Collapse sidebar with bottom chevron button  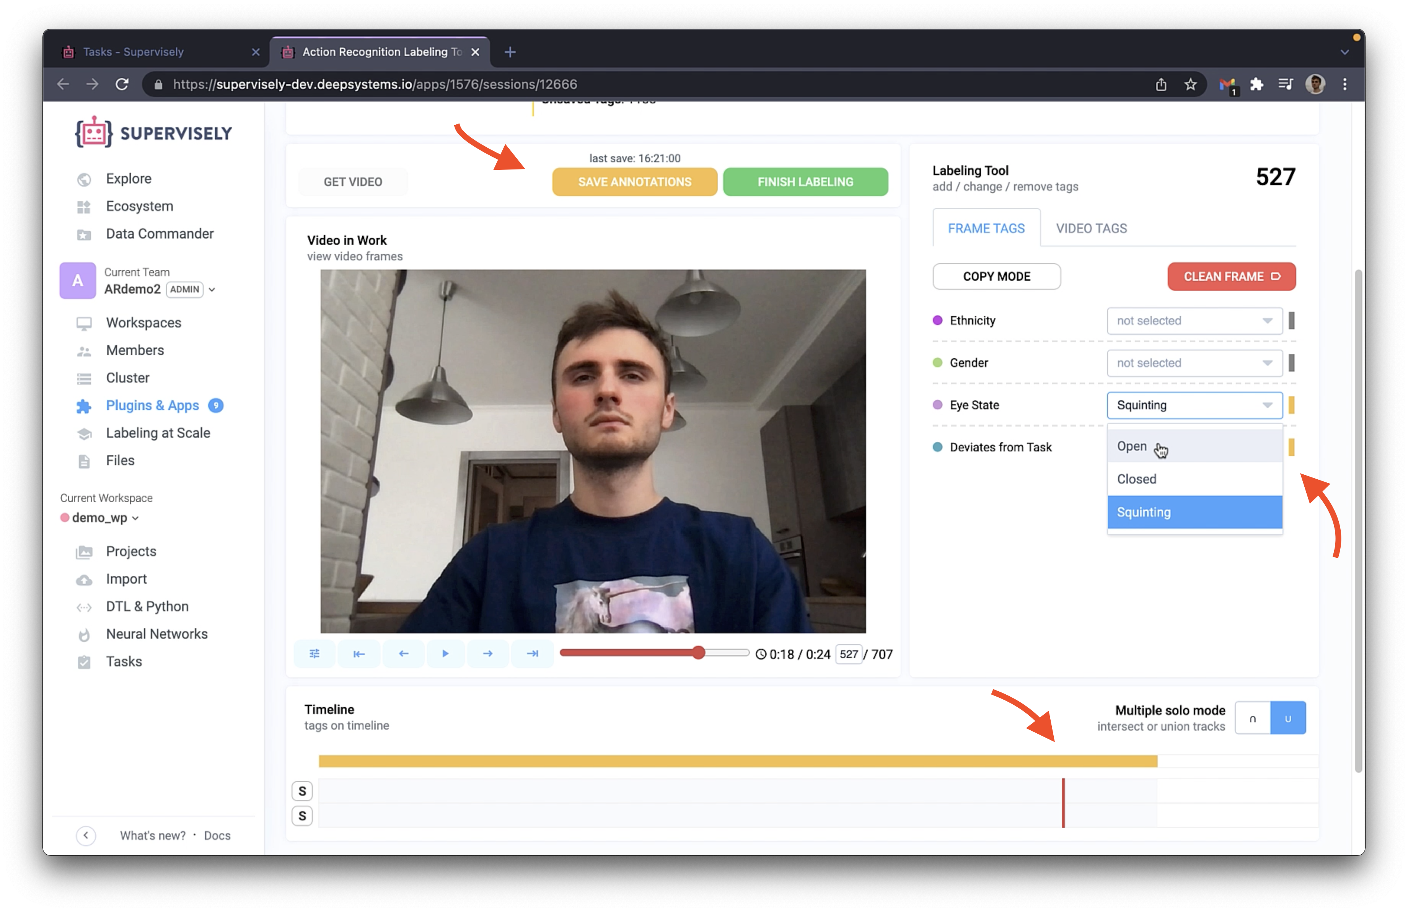pyautogui.click(x=86, y=835)
